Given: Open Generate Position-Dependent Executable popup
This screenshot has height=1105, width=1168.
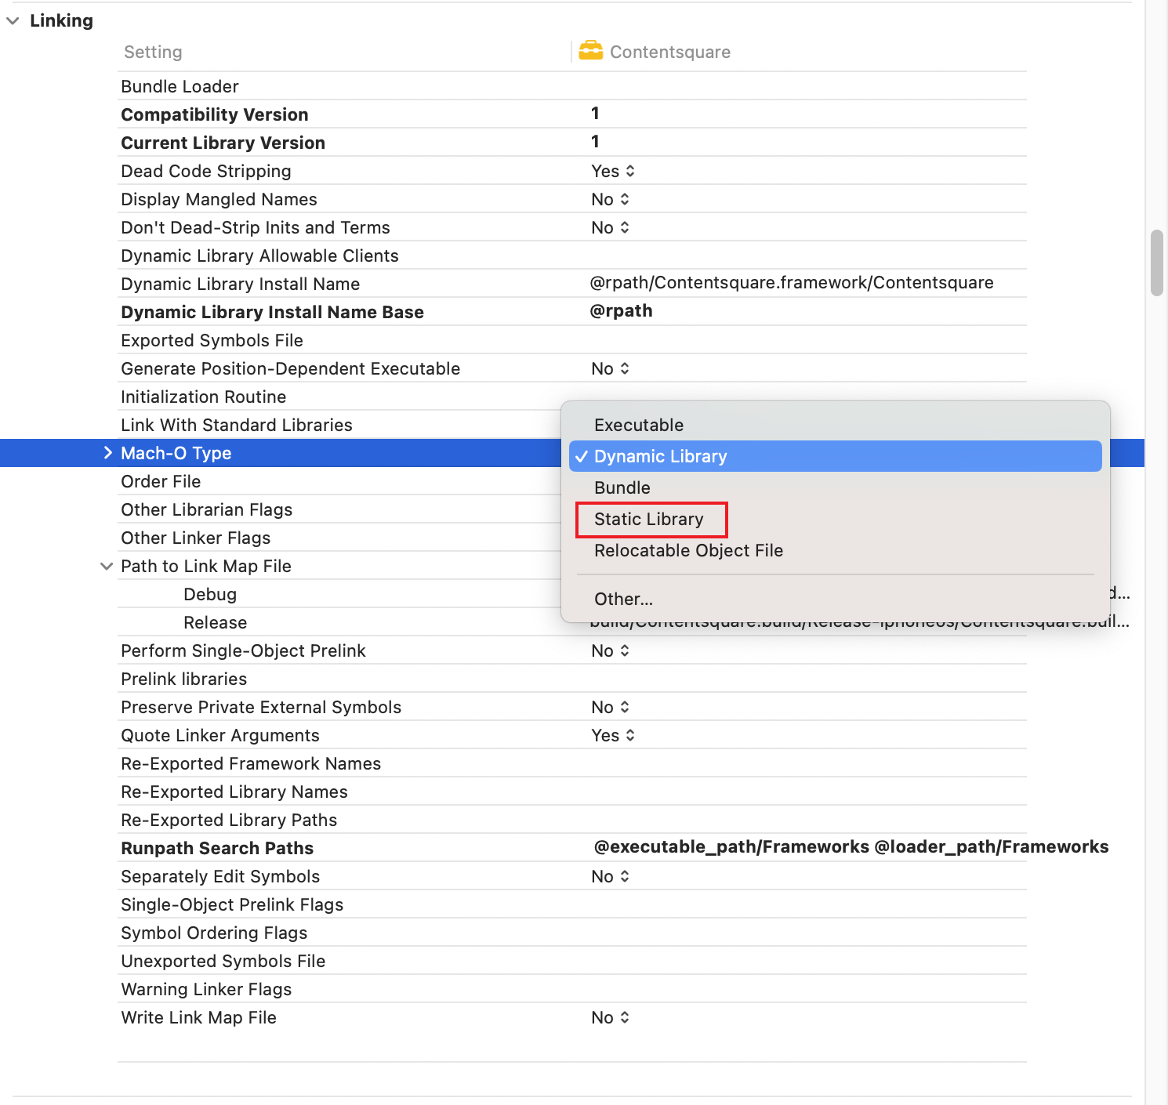Looking at the screenshot, I should pyautogui.click(x=610, y=368).
